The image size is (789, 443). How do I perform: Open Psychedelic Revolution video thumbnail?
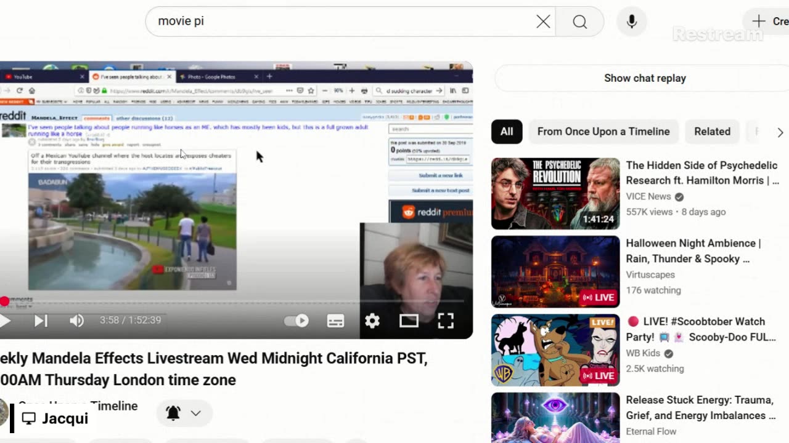555,194
